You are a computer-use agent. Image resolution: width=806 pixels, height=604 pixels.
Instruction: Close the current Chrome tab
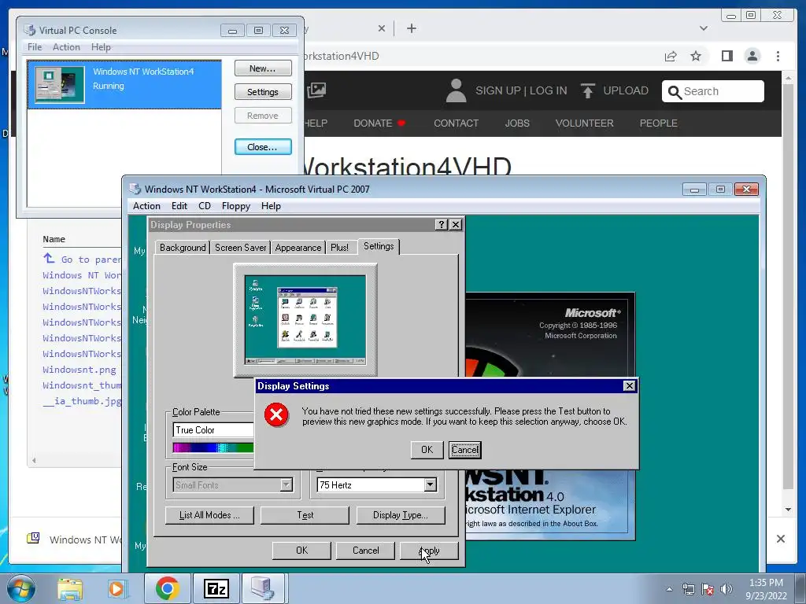pos(382,28)
